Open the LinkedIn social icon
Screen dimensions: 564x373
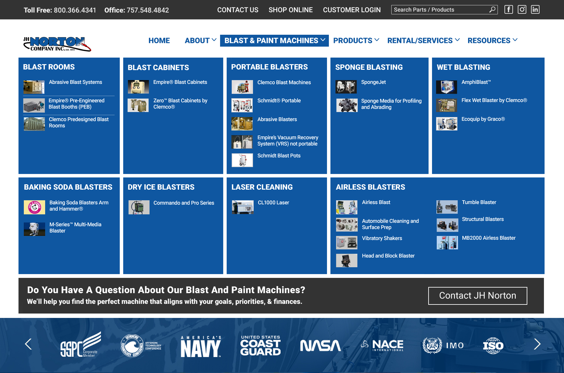point(535,10)
